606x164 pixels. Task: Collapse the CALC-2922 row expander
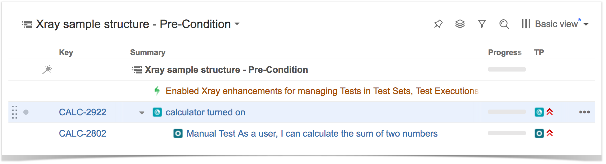click(x=142, y=113)
